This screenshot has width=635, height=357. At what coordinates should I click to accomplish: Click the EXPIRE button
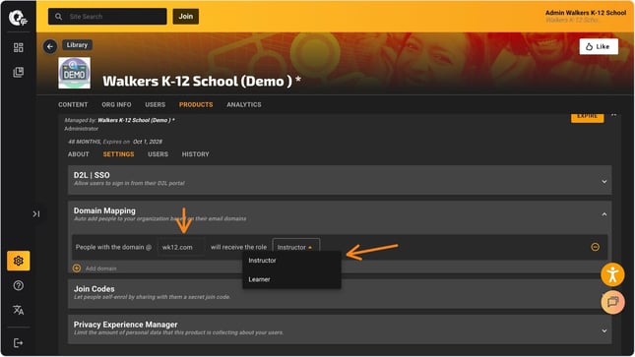(587, 117)
